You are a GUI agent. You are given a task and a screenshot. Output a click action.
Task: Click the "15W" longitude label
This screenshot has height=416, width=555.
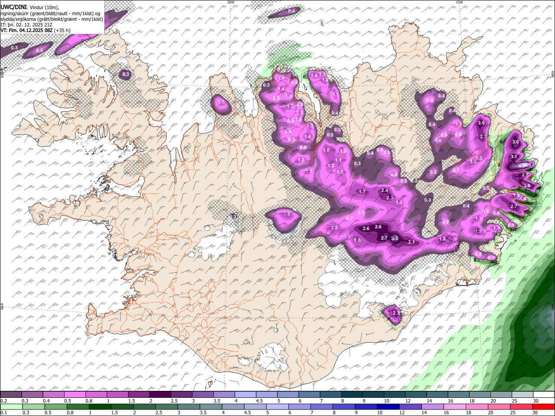459,2
